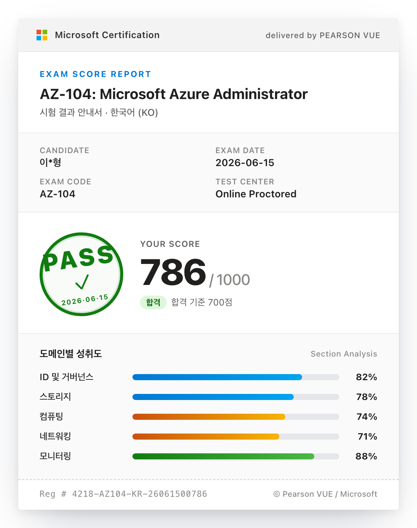Click the EXAM SCORE REPORT heading

(95, 74)
